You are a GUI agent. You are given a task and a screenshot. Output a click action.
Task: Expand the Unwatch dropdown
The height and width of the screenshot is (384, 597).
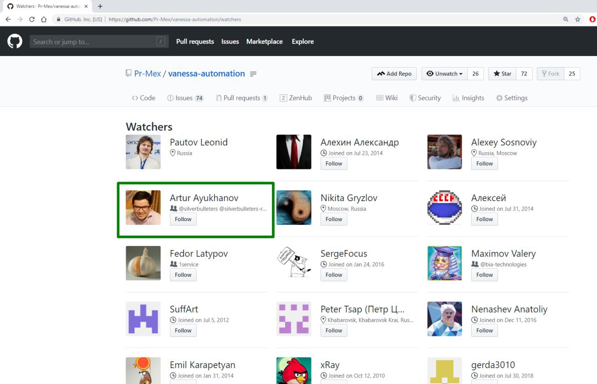444,74
